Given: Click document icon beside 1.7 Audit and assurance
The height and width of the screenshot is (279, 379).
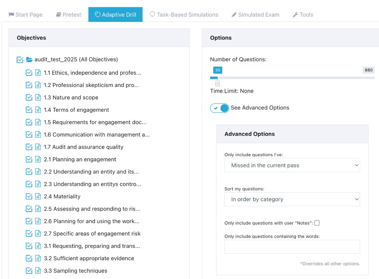Looking at the screenshot, I should click(x=38, y=147).
